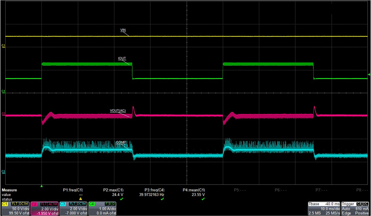
Task: Click the FLT filter icon on channel C1
Action: (x=14, y=203)
